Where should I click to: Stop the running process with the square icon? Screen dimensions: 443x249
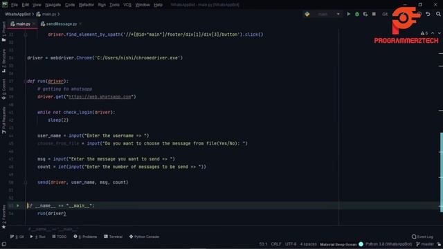pyautogui.click(x=374, y=14)
